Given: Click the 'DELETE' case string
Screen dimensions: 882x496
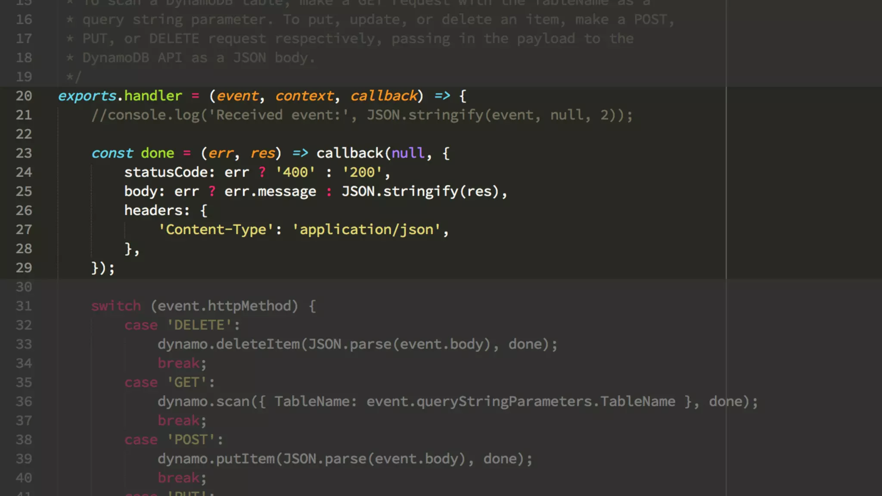Looking at the screenshot, I should (199, 325).
